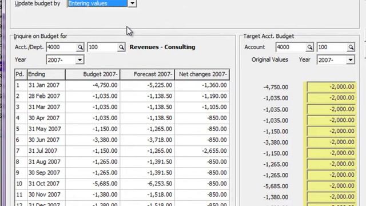The image size is (366, 206).
Task: Click the Target Account 100 finder icon
Action: point(351,47)
